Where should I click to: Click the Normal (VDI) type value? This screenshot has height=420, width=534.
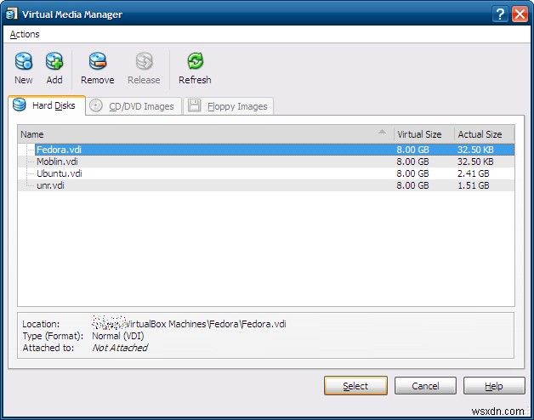coord(118,336)
